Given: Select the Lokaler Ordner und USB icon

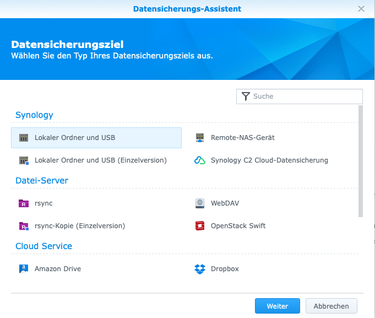Looking at the screenshot, I should click(24, 138).
